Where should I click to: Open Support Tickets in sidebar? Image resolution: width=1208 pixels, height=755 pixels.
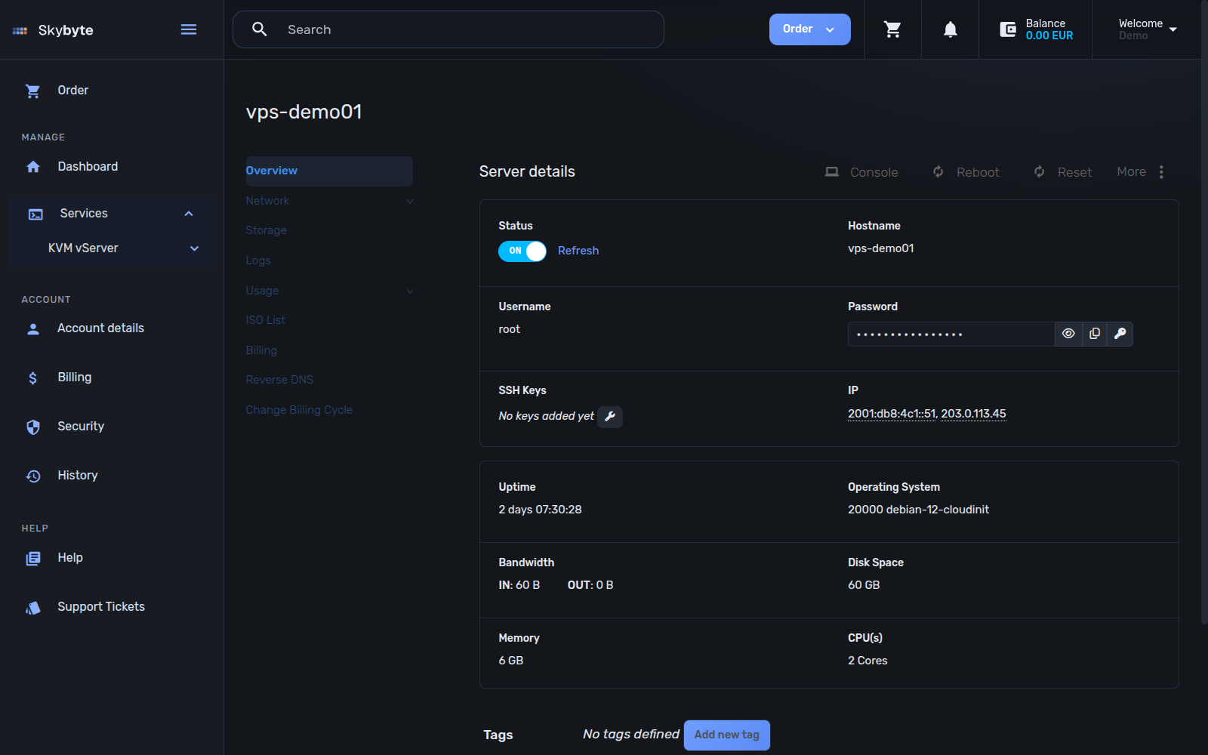pos(101,607)
